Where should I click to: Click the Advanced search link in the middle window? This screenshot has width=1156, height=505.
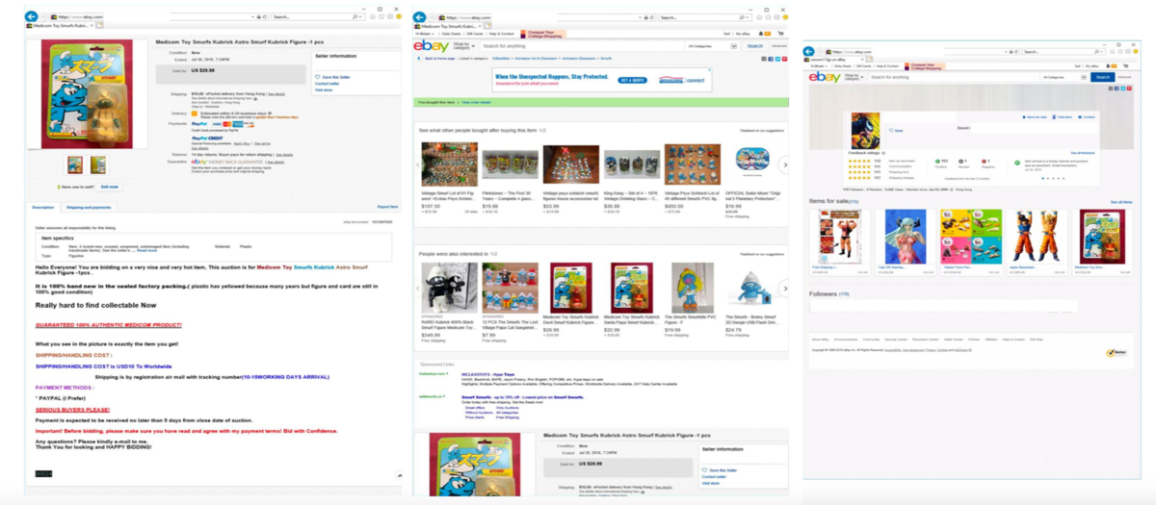pos(777,45)
